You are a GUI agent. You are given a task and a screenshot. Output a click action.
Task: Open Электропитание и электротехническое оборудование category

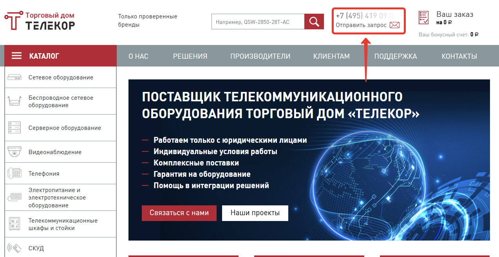click(61, 198)
